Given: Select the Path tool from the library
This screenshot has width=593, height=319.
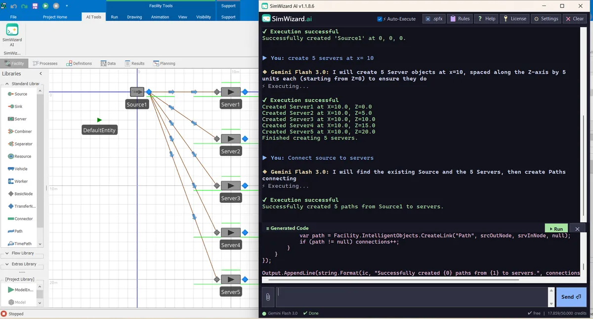Looking at the screenshot, I should point(17,231).
